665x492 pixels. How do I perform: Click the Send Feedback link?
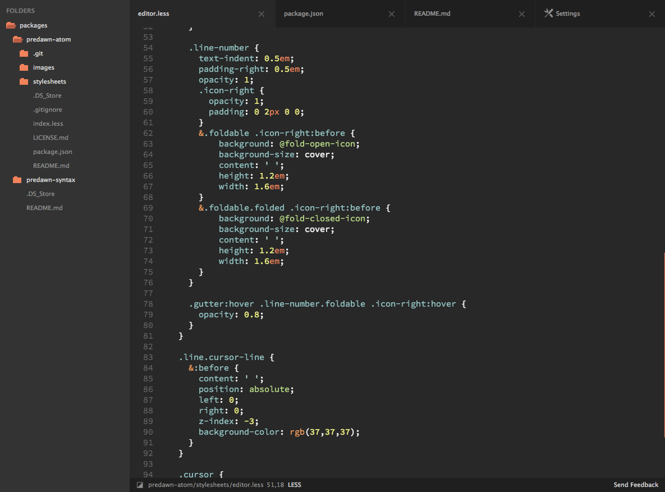636,484
